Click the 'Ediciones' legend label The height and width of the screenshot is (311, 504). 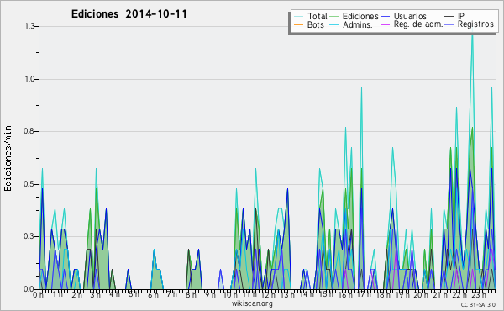point(360,16)
